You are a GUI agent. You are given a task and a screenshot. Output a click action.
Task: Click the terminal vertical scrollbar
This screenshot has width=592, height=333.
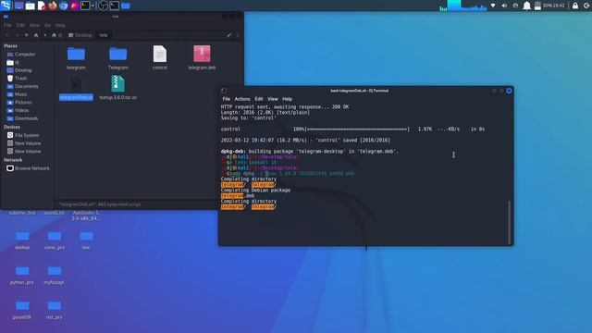(510, 222)
